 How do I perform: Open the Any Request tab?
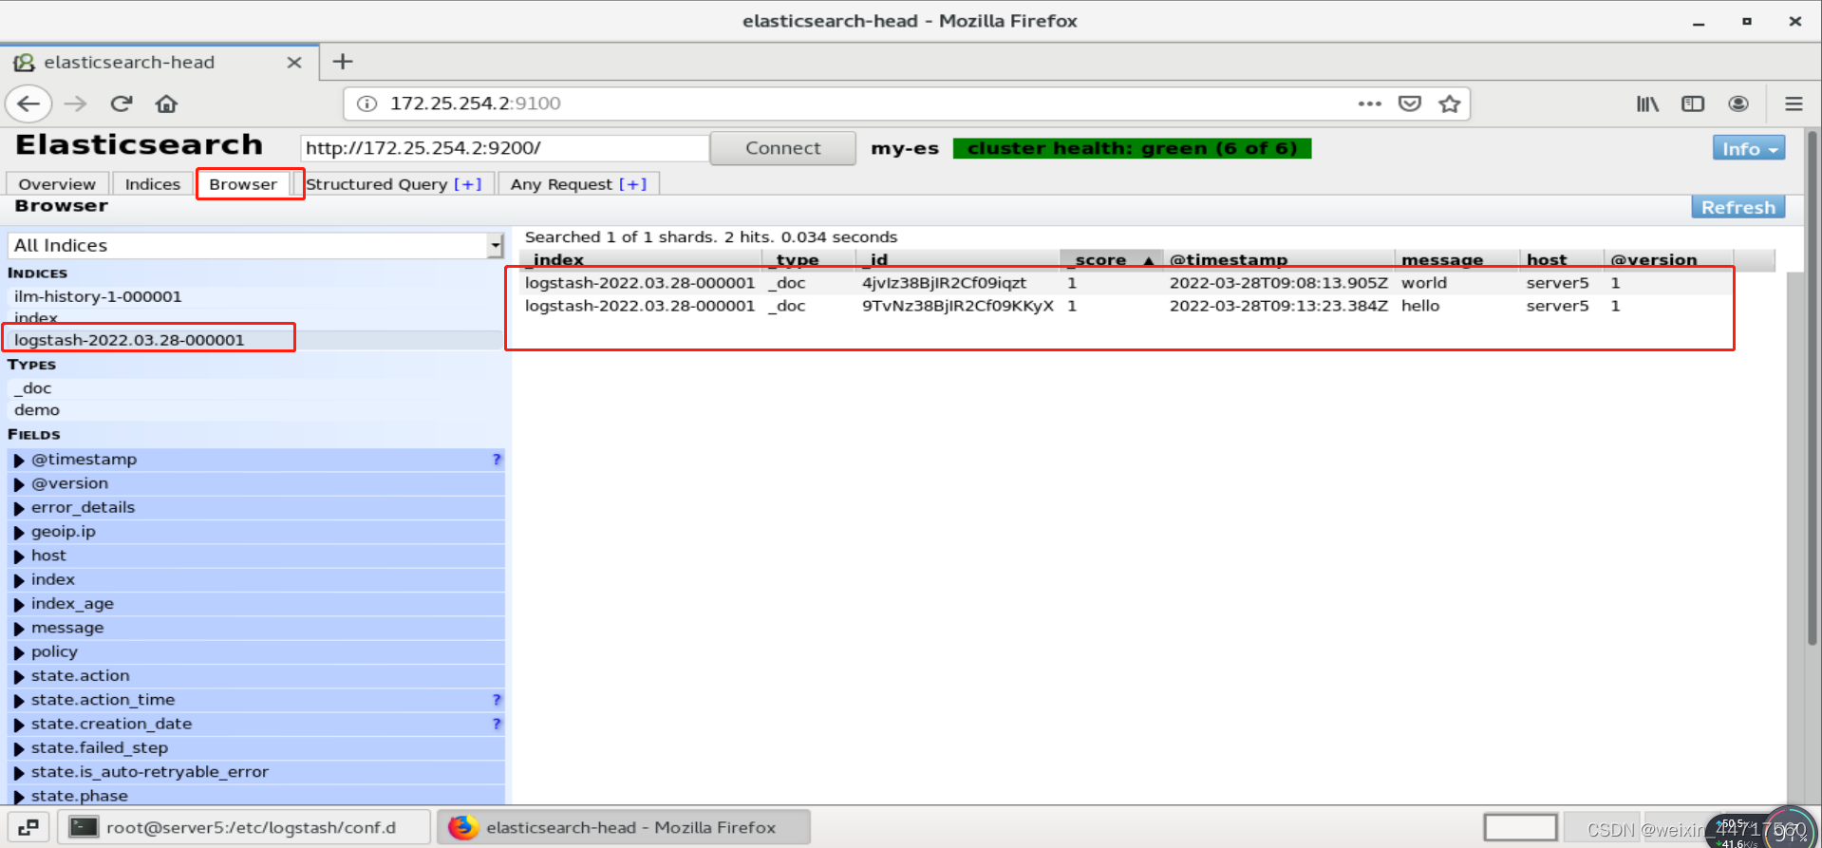tap(561, 184)
